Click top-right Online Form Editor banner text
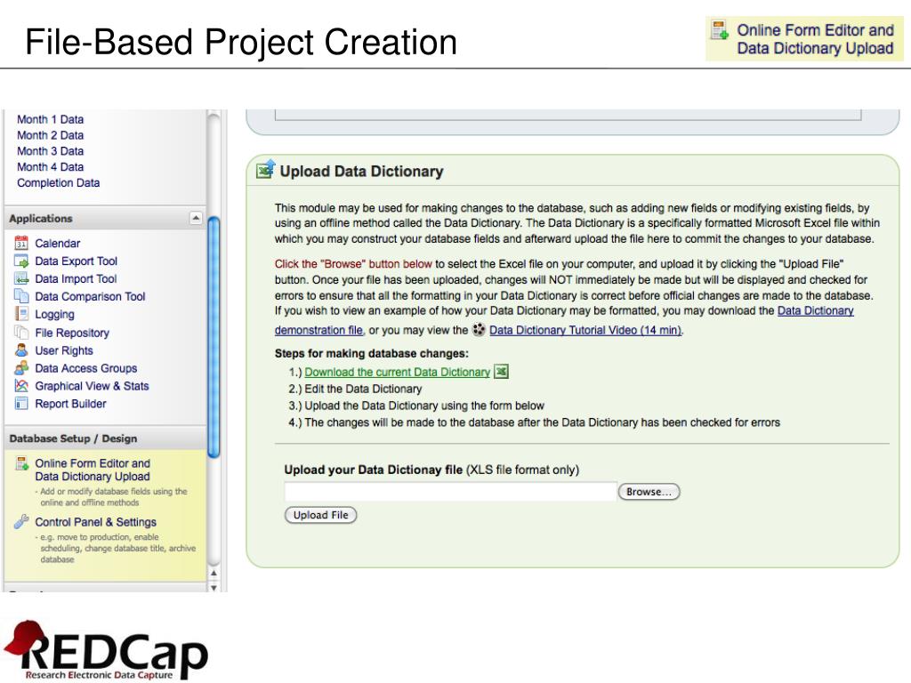 [815, 39]
